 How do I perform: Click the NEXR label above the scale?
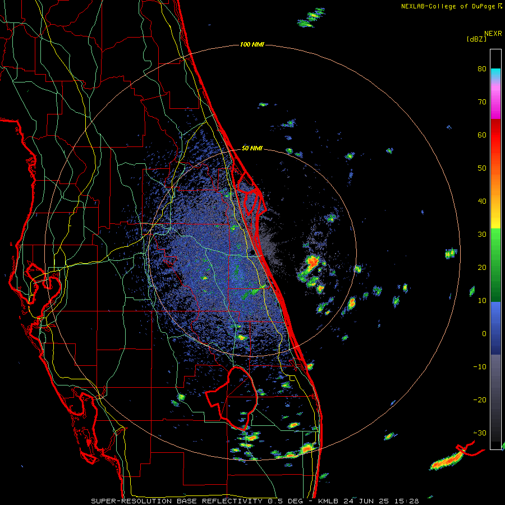coord(493,34)
